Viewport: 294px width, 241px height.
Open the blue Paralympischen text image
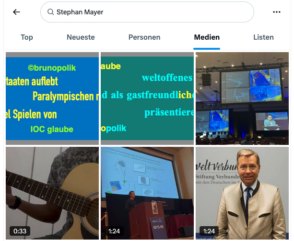[52, 99]
